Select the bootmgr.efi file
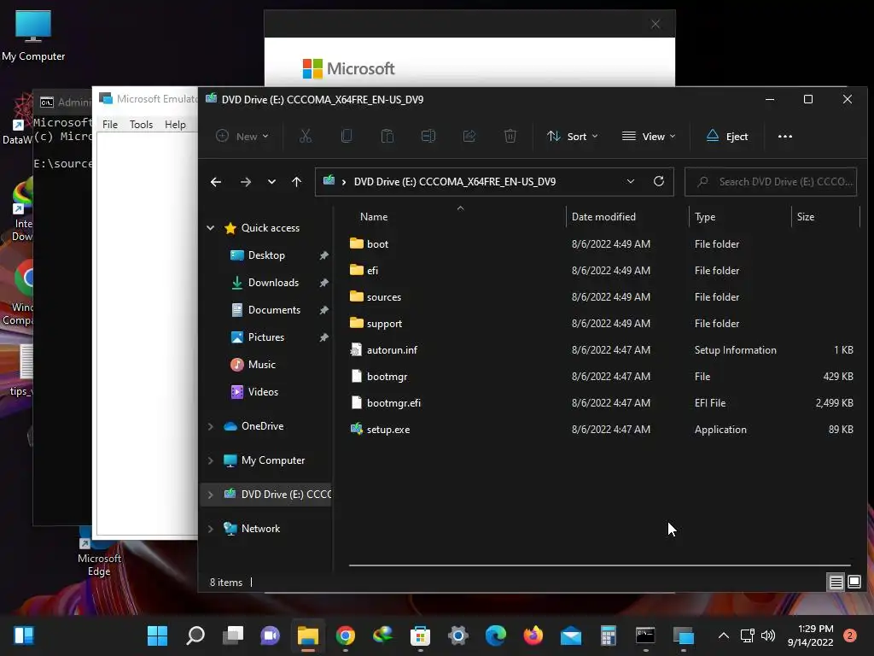 [x=393, y=403]
